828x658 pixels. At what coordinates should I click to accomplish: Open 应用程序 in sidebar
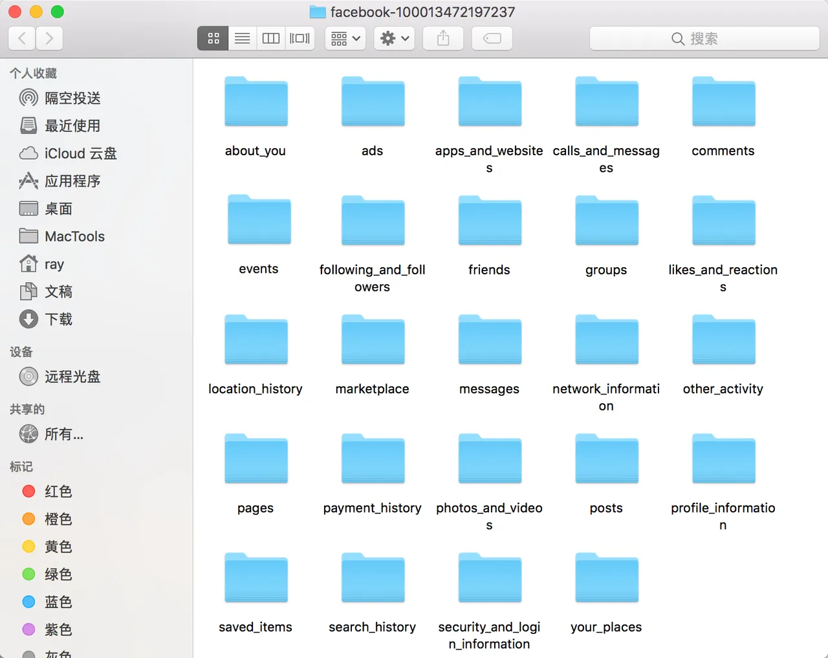(96, 181)
